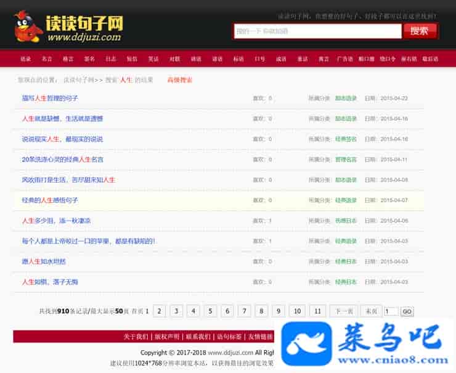The width and height of the screenshot is (456, 373).
Task: Open the 签名 navigation item
Action: pos(89,59)
